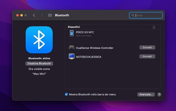This screenshot has width=176, height=111.
Task: Click the "Mac Mini" visible name text
Action: (39, 74)
